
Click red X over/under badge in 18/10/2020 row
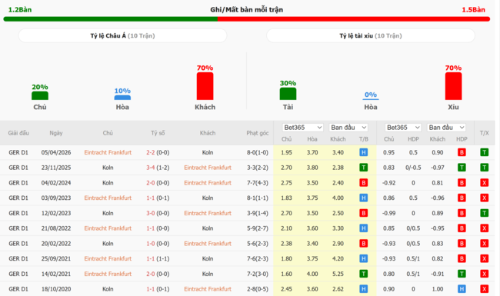pyautogui.click(x=484, y=289)
